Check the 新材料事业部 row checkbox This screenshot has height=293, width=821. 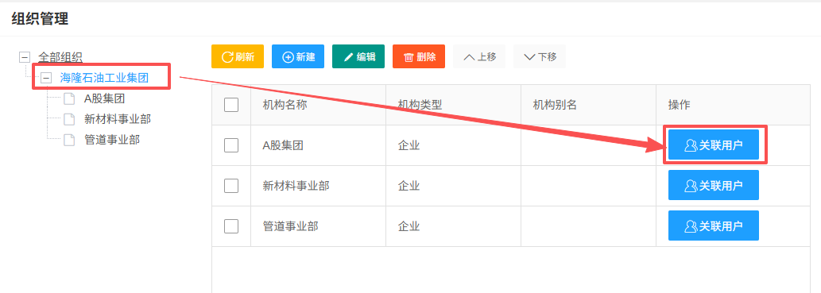(231, 186)
